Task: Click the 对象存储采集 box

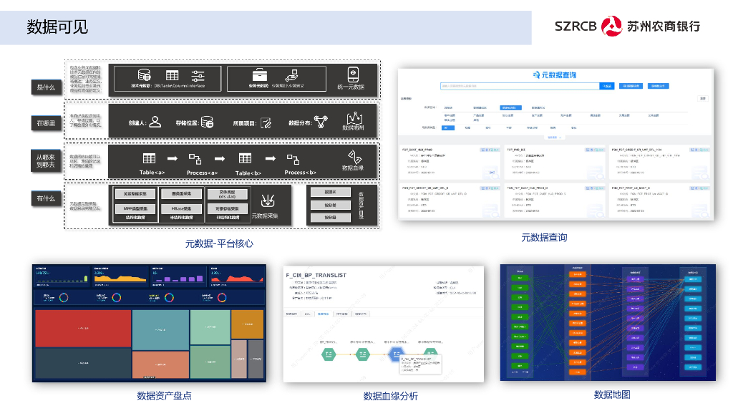Action: [x=227, y=208]
